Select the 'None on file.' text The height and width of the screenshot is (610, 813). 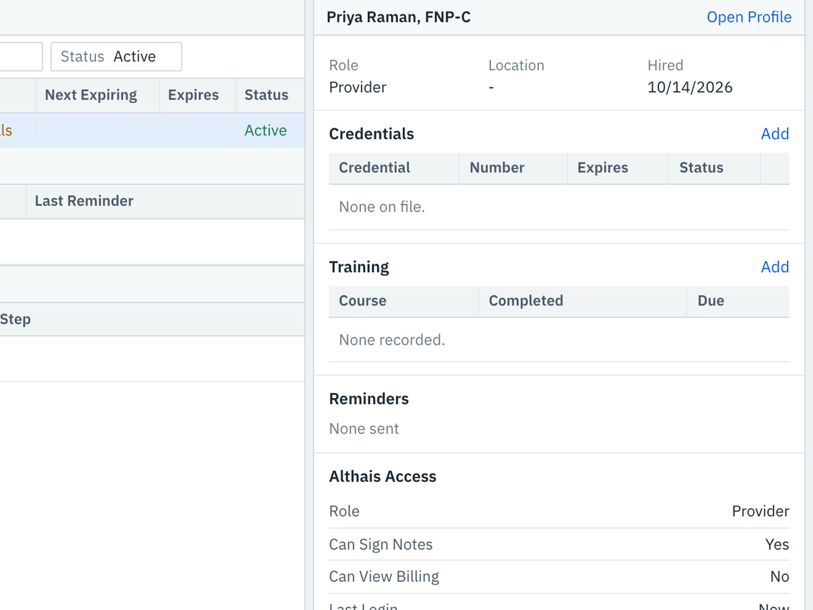coord(382,207)
